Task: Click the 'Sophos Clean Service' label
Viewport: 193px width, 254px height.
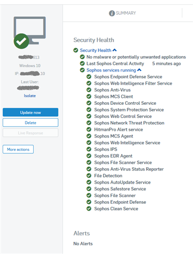Action: (x=116, y=208)
